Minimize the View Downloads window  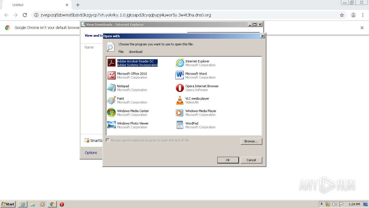tap(250, 25)
